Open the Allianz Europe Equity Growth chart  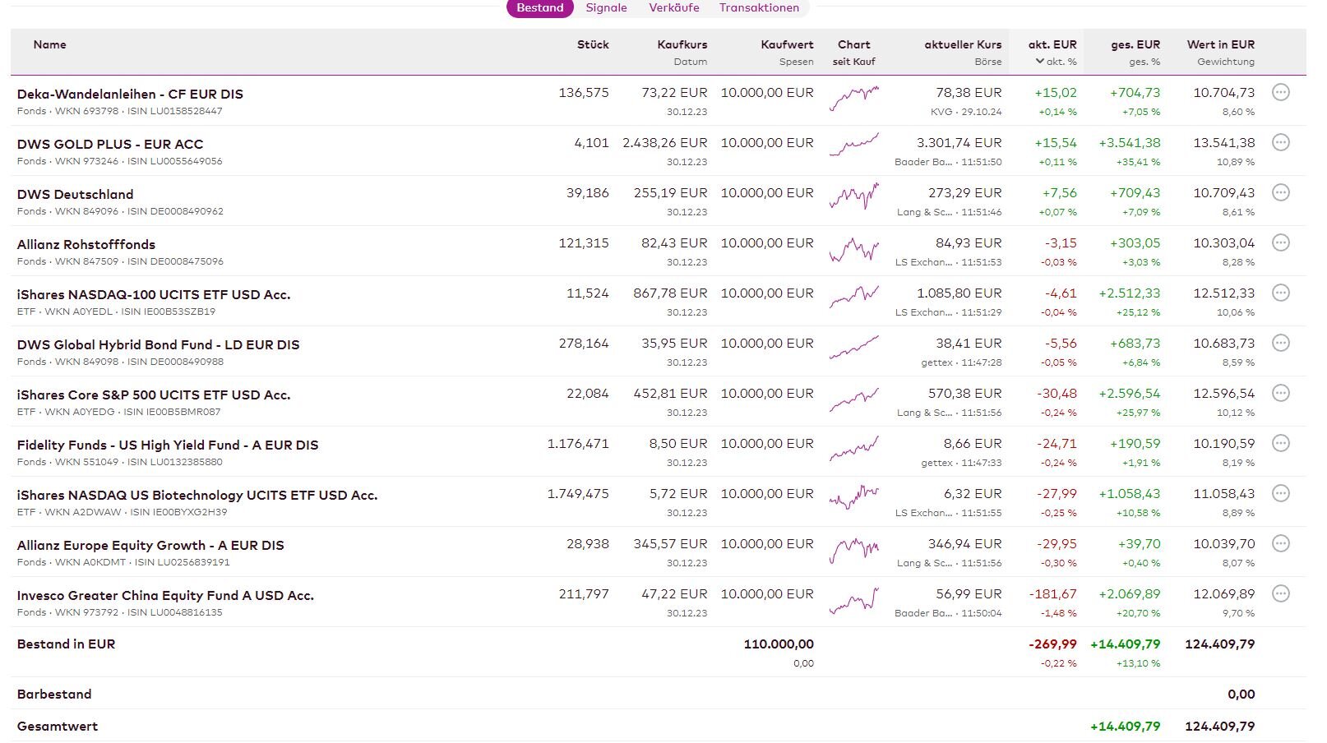tap(853, 548)
